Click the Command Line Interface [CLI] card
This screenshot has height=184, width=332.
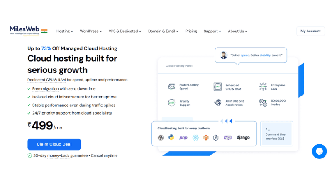click(x=276, y=134)
